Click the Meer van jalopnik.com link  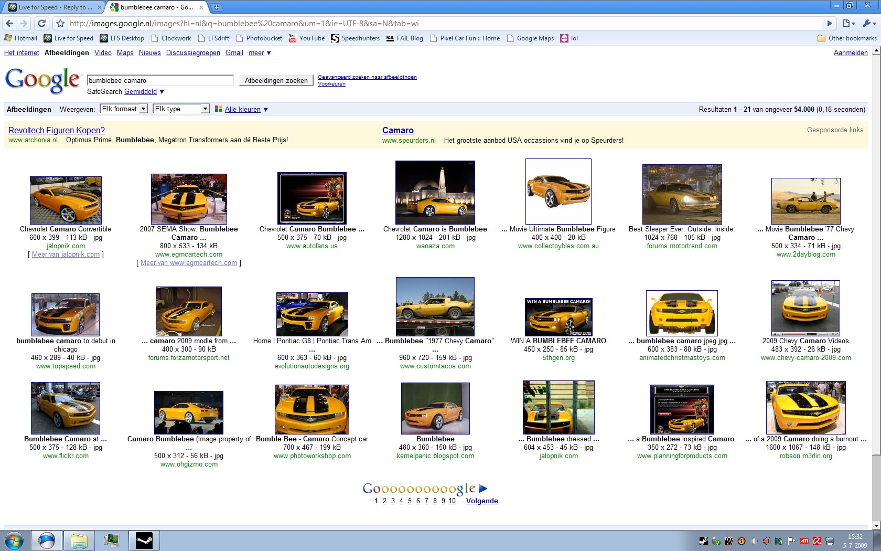click(x=66, y=255)
